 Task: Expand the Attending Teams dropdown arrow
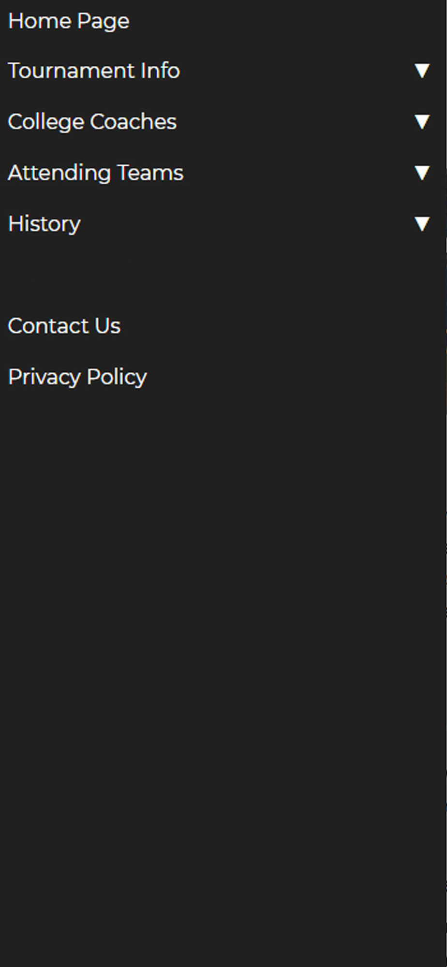[422, 173]
